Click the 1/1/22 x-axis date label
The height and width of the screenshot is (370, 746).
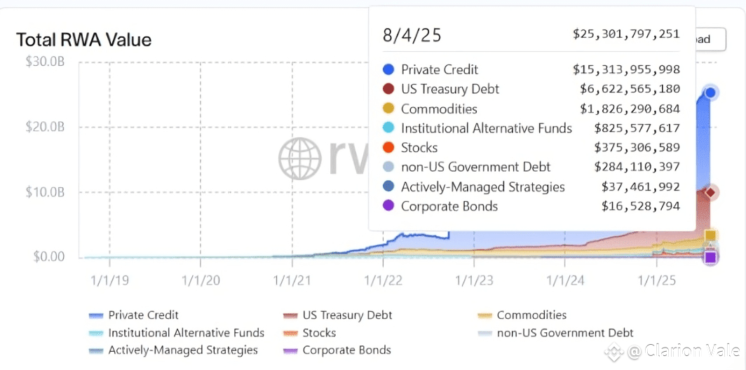tap(382, 281)
